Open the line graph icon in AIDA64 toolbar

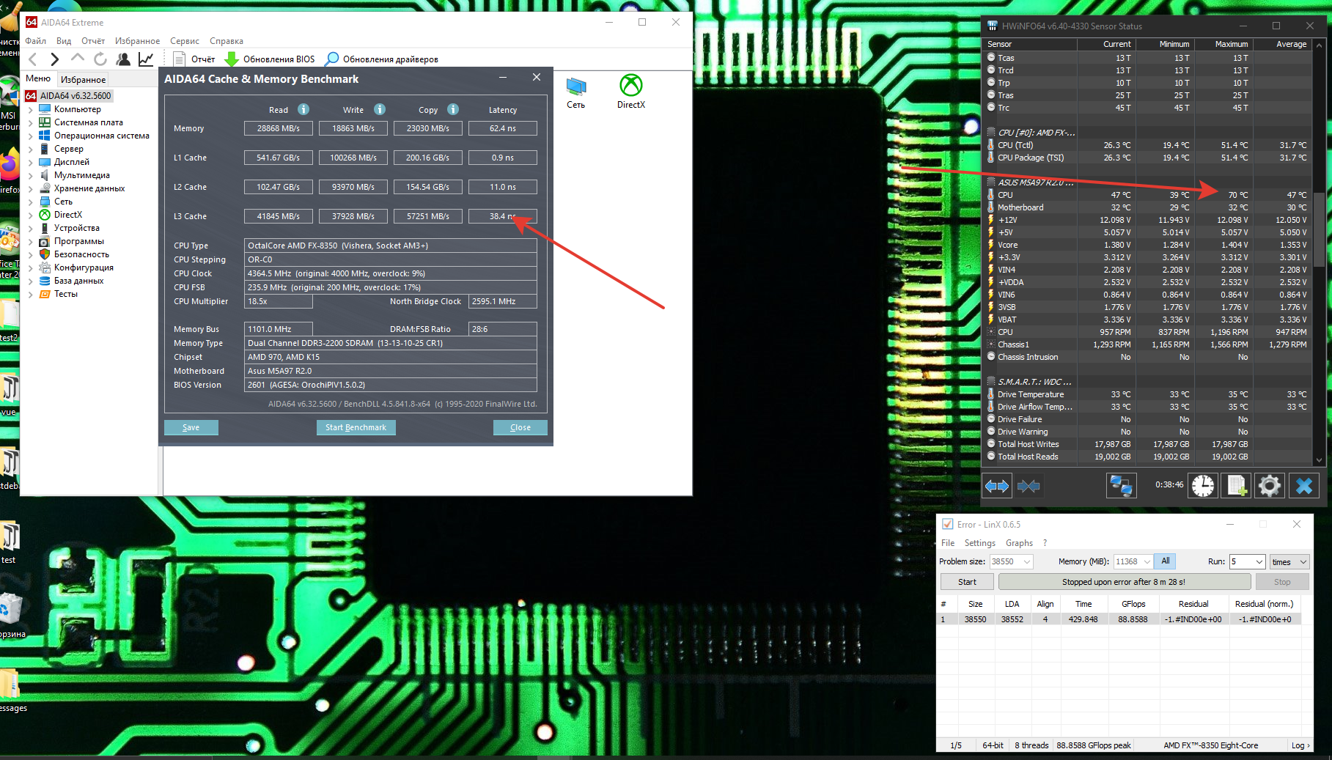[147, 59]
